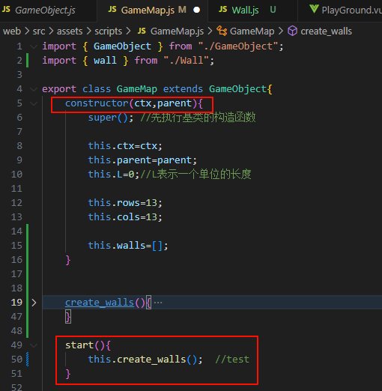The width and height of the screenshot is (382, 391).
Task: Click the JS icon on Wall.js tab
Action: coord(223,10)
